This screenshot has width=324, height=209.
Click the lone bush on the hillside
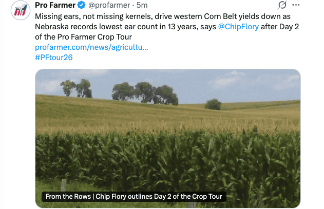pyautogui.click(x=213, y=104)
